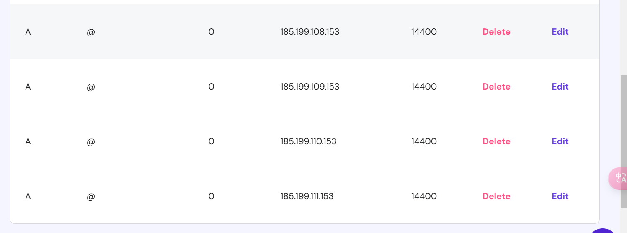627x233 pixels.
Task: Delete the 185.199.111.153 A record
Action: coord(496,196)
